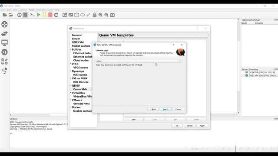Collapse the QEMU tree group
The height and width of the screenshot is (156, 278).
click(71, 85)
